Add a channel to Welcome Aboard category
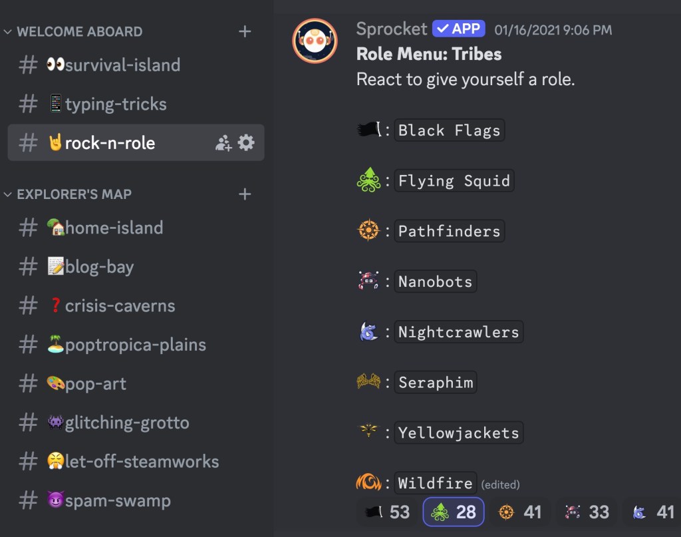The width and height of the screenshot is (681, 537). coord(245,31)
